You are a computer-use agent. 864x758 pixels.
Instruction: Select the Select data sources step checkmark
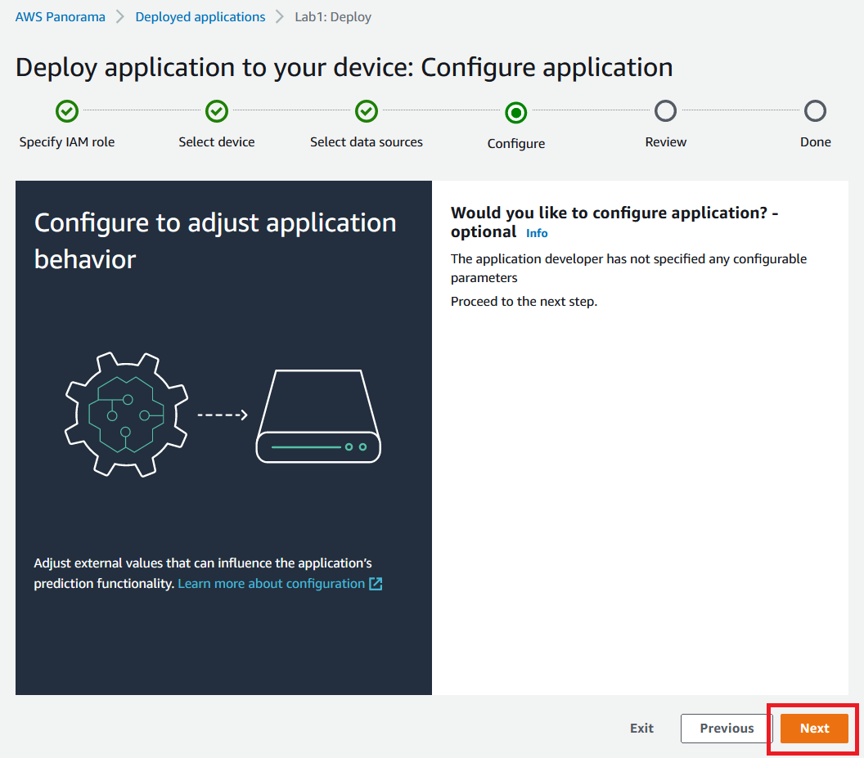pos(367,111)
